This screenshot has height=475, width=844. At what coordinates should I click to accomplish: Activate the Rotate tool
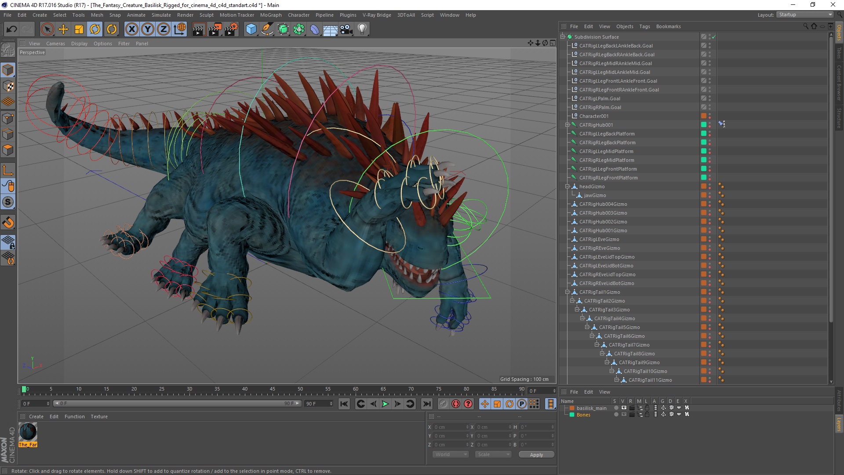coord(95,29)
